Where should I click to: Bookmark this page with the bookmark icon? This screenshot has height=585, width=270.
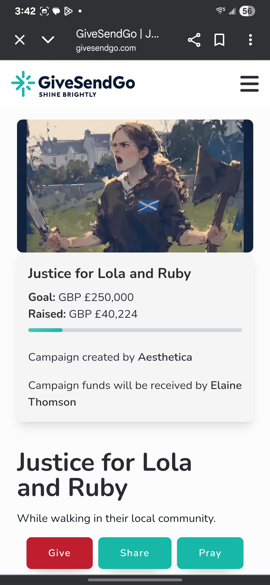click(219, 40)
